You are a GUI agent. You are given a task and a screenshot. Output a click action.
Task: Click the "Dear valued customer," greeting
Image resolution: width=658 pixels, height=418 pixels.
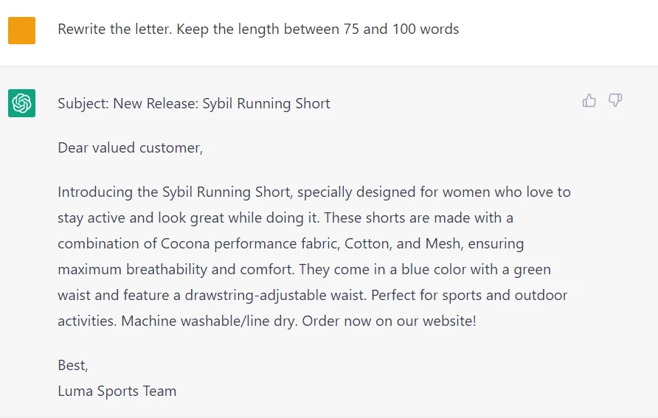click(x=130, y=147)
